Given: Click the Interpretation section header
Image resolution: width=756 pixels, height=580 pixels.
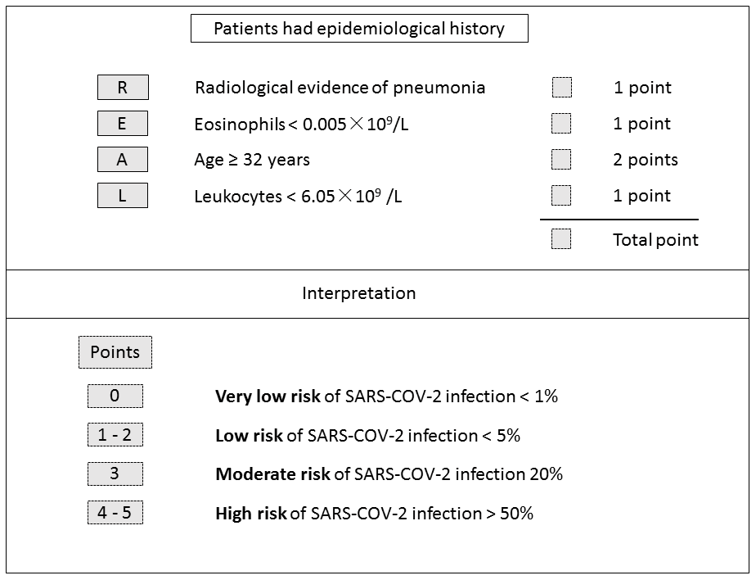Looking at the screenshot, I should coord(359,293).
